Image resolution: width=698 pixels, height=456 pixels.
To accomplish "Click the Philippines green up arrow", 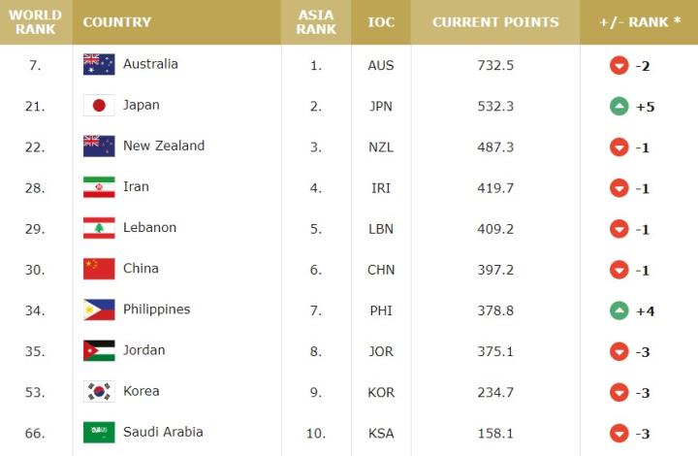I will (x=619, y=310).
